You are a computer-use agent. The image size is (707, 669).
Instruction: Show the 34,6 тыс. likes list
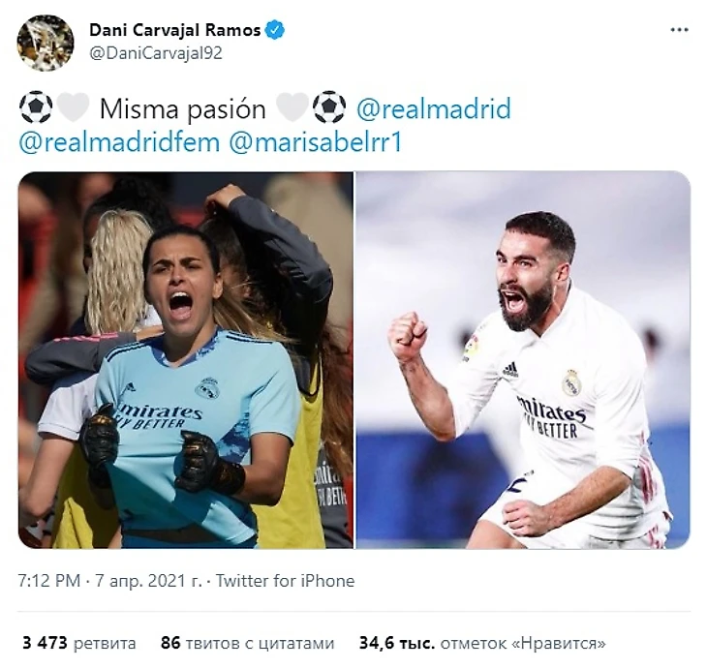click(482, 643)
